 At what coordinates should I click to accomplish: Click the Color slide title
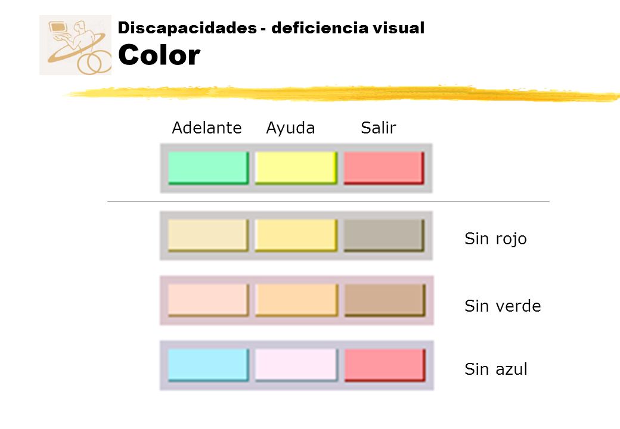(159, 55)
